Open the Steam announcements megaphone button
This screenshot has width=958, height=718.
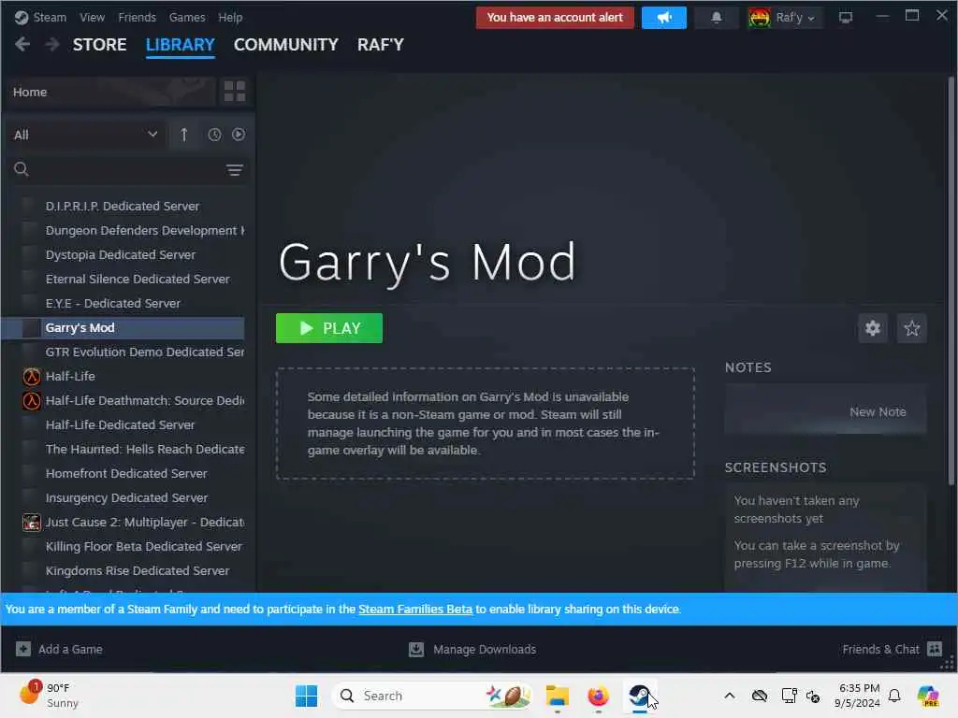(x=663, y=18)
